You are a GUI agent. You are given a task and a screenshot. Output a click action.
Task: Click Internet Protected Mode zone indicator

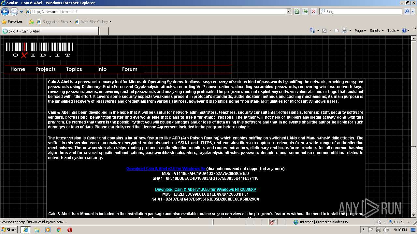321,222
